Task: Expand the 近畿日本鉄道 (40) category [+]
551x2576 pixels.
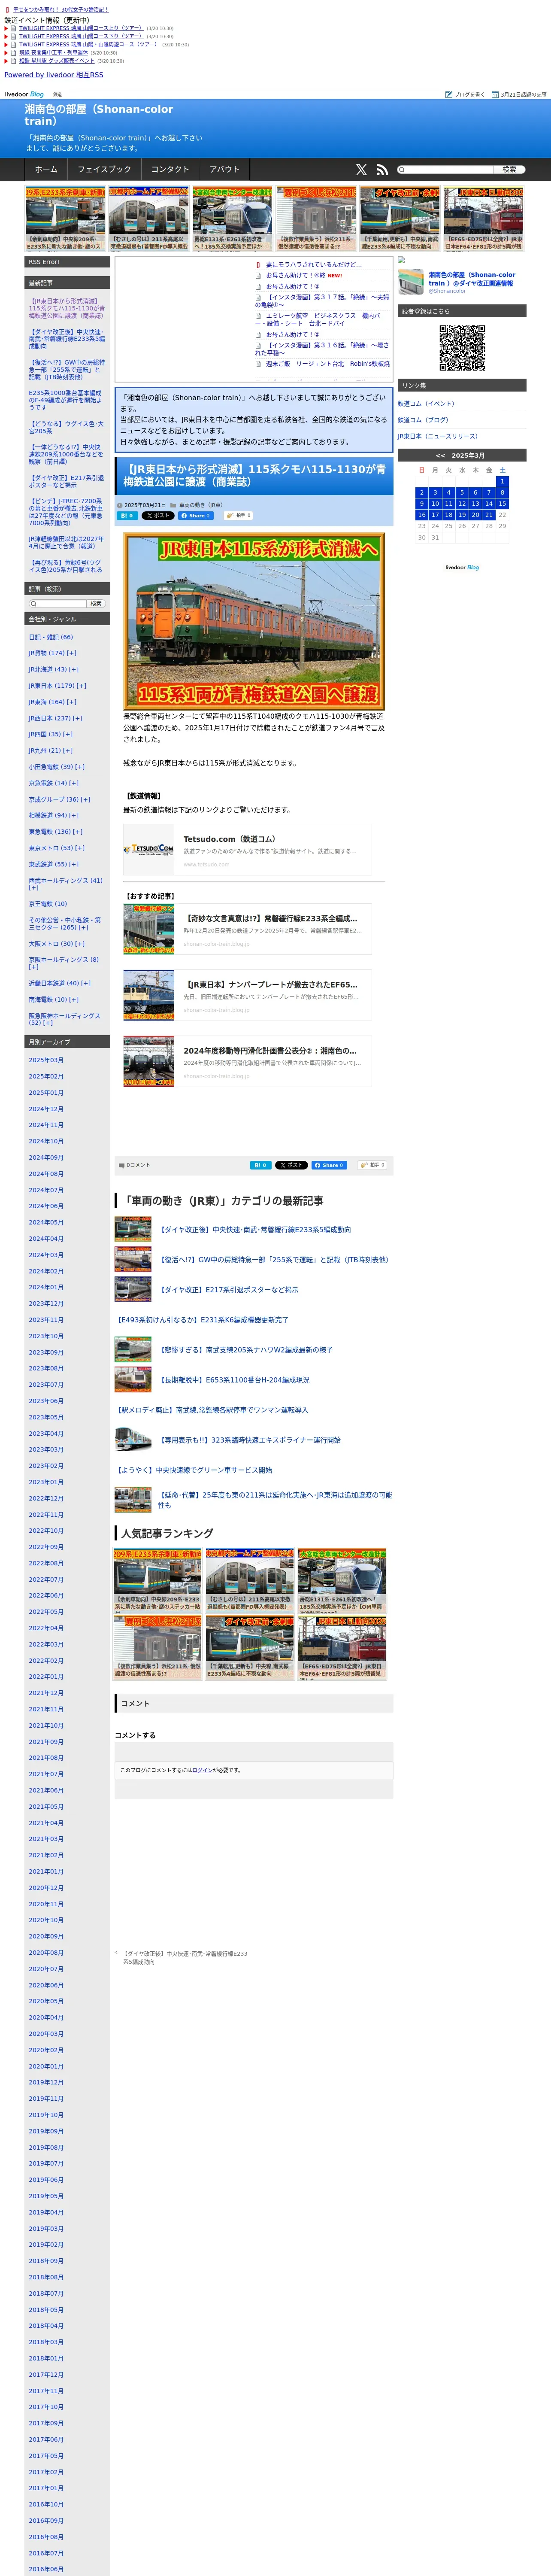Action: pos(85,983)
